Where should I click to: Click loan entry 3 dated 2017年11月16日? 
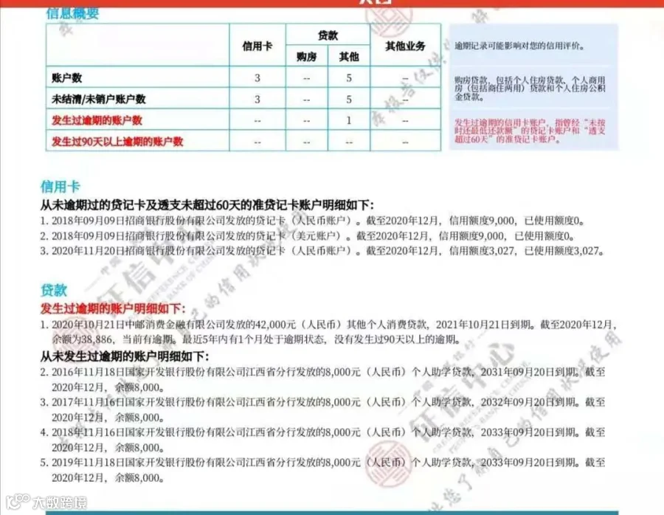(322, 409)
